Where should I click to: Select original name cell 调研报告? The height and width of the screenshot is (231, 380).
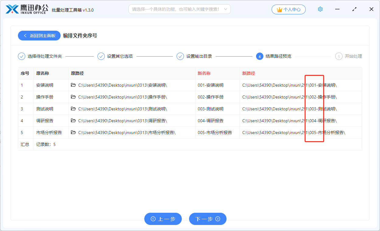[45, 121]
